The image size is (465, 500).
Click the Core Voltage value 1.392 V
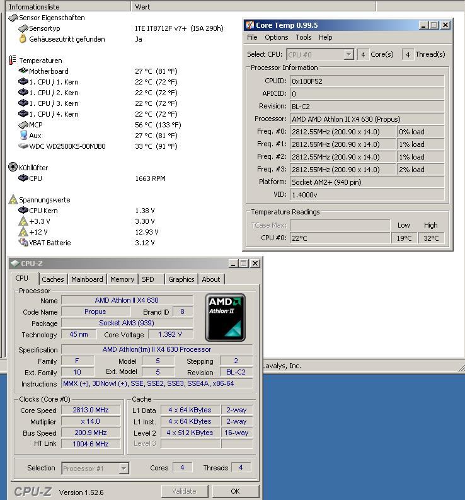(170, 335)
